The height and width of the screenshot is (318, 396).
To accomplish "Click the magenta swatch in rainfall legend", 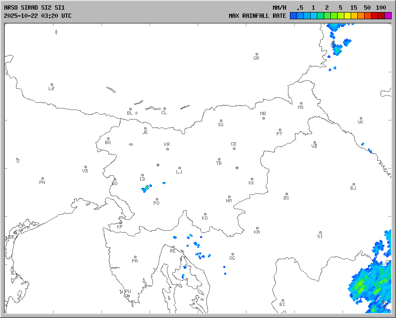I will [388, 15].
